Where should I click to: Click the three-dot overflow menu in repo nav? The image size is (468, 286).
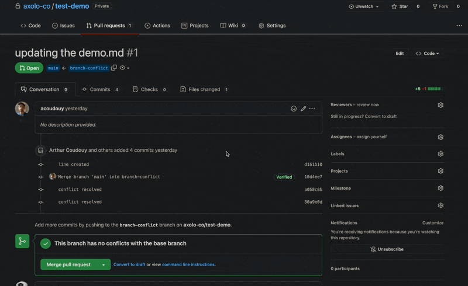pos(459,26)
